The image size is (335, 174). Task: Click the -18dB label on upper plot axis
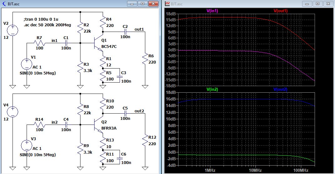click(x=170, y=86)
